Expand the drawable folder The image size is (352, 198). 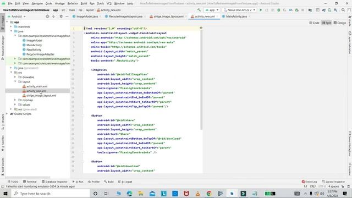15,77
